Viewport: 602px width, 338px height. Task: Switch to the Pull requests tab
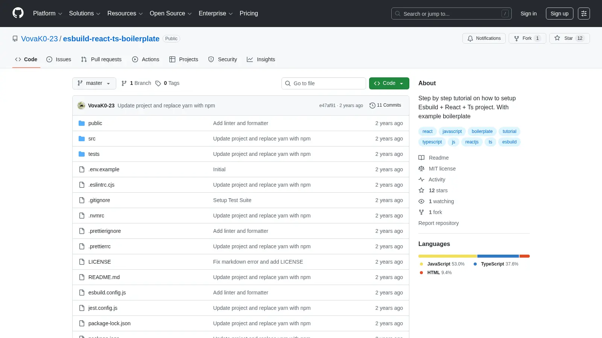(x=101, y=59)
